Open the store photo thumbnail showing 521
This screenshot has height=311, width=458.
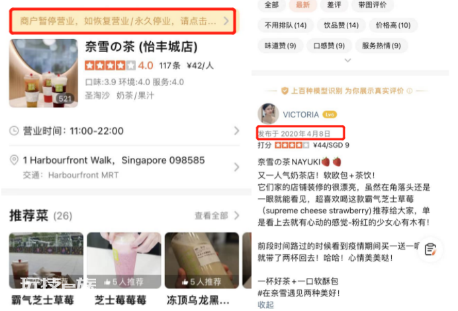(44, 73)
